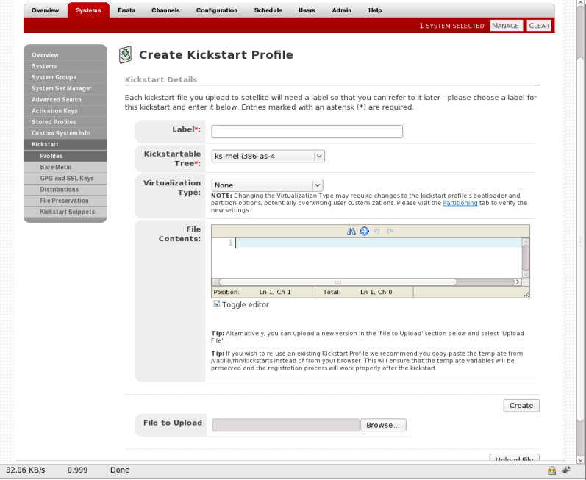The width and height of the screenshot is (586, 480).
Task: Click the Browse button for file upload
Action: 382,425
